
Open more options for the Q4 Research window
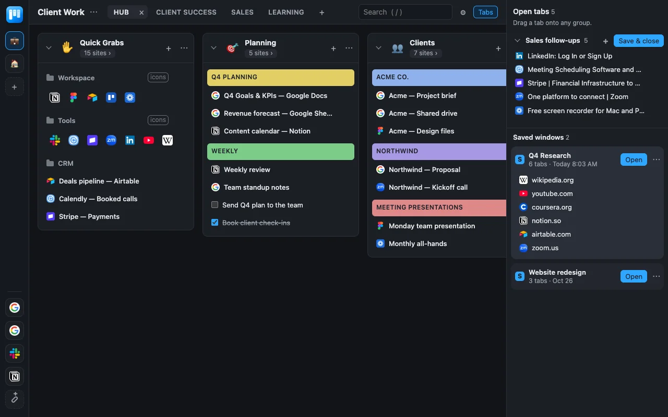(x=657, y=160)
